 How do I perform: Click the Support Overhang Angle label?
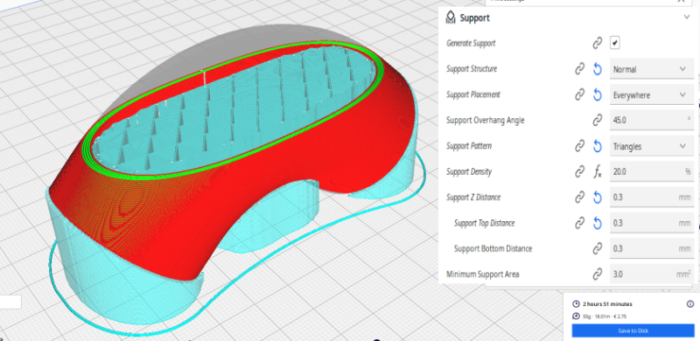[x=486, y=121]
